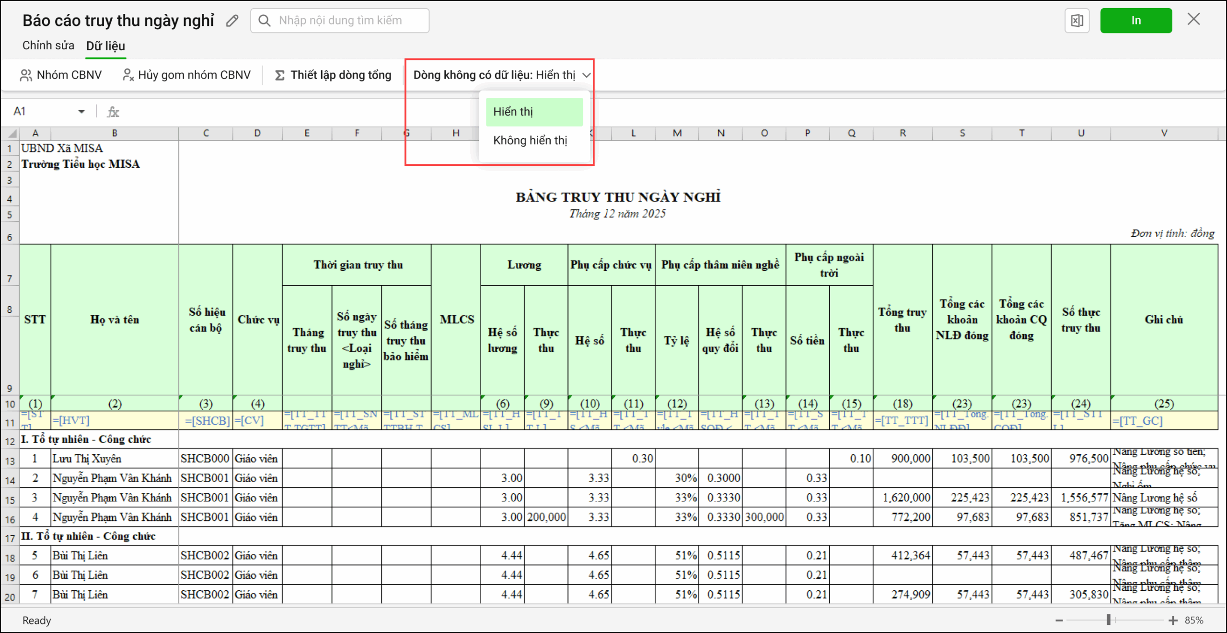Click the zoom in plus icon

point(1173,621)
